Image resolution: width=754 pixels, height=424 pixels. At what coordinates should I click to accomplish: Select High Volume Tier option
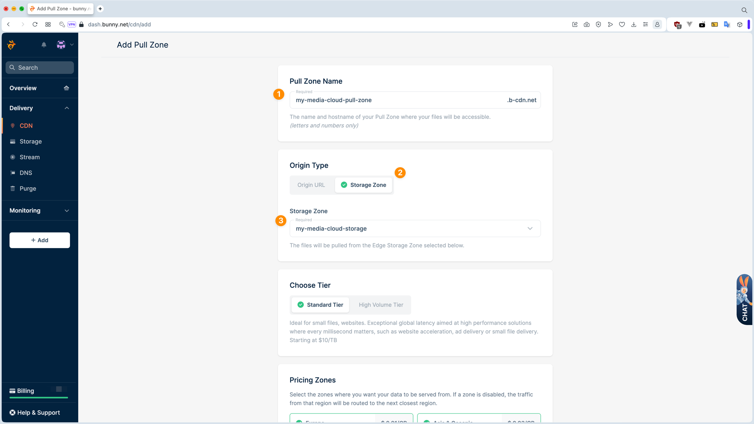(x=381, y=305)
